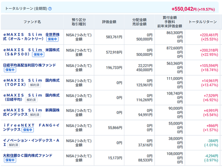This screenshot has width=222, height=167.
Task: Select the 583,761円 valuation amount
Action: (114, 37)
